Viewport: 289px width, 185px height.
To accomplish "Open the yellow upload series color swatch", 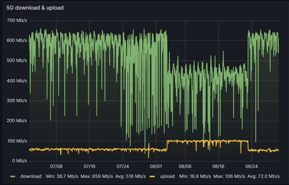I will pyautogui.click(x=153, y=176).
